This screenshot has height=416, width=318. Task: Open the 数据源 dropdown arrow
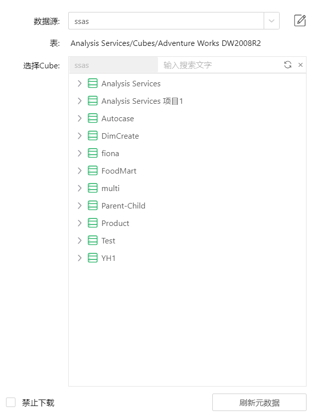[x=272, y=21]
